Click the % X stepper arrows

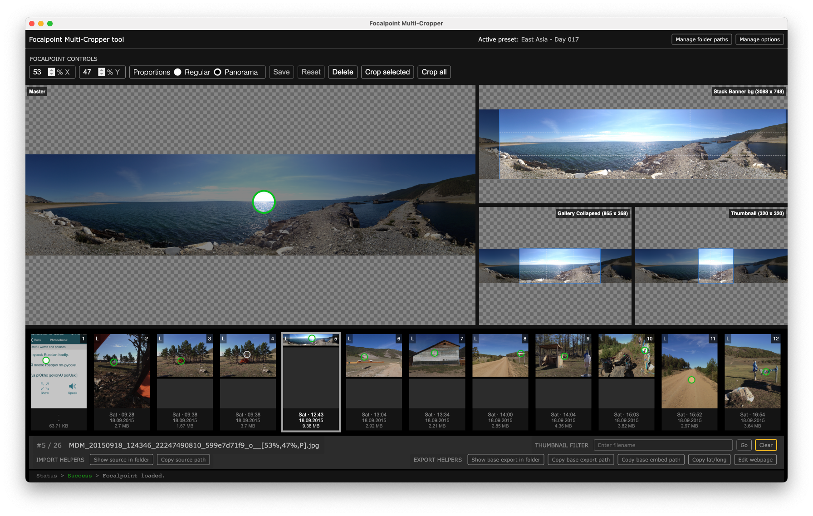tap(51, 72)
